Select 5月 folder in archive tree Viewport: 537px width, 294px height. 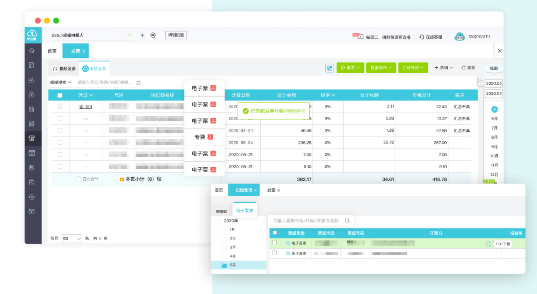tap(232, 265)
